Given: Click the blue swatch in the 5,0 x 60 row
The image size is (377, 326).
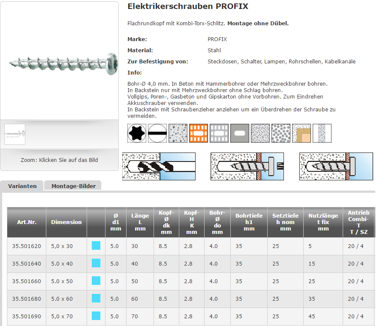Looking at the screenshot, I should (96, 299).
